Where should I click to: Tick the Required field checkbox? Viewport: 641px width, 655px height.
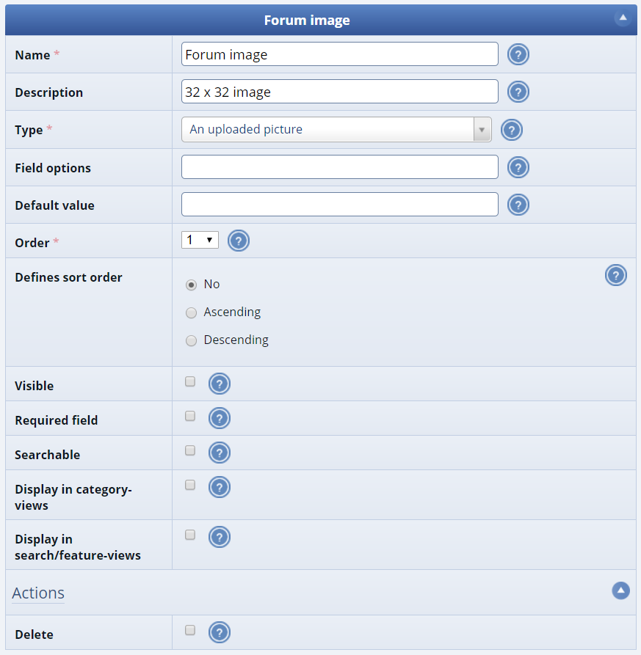[190, 416]
